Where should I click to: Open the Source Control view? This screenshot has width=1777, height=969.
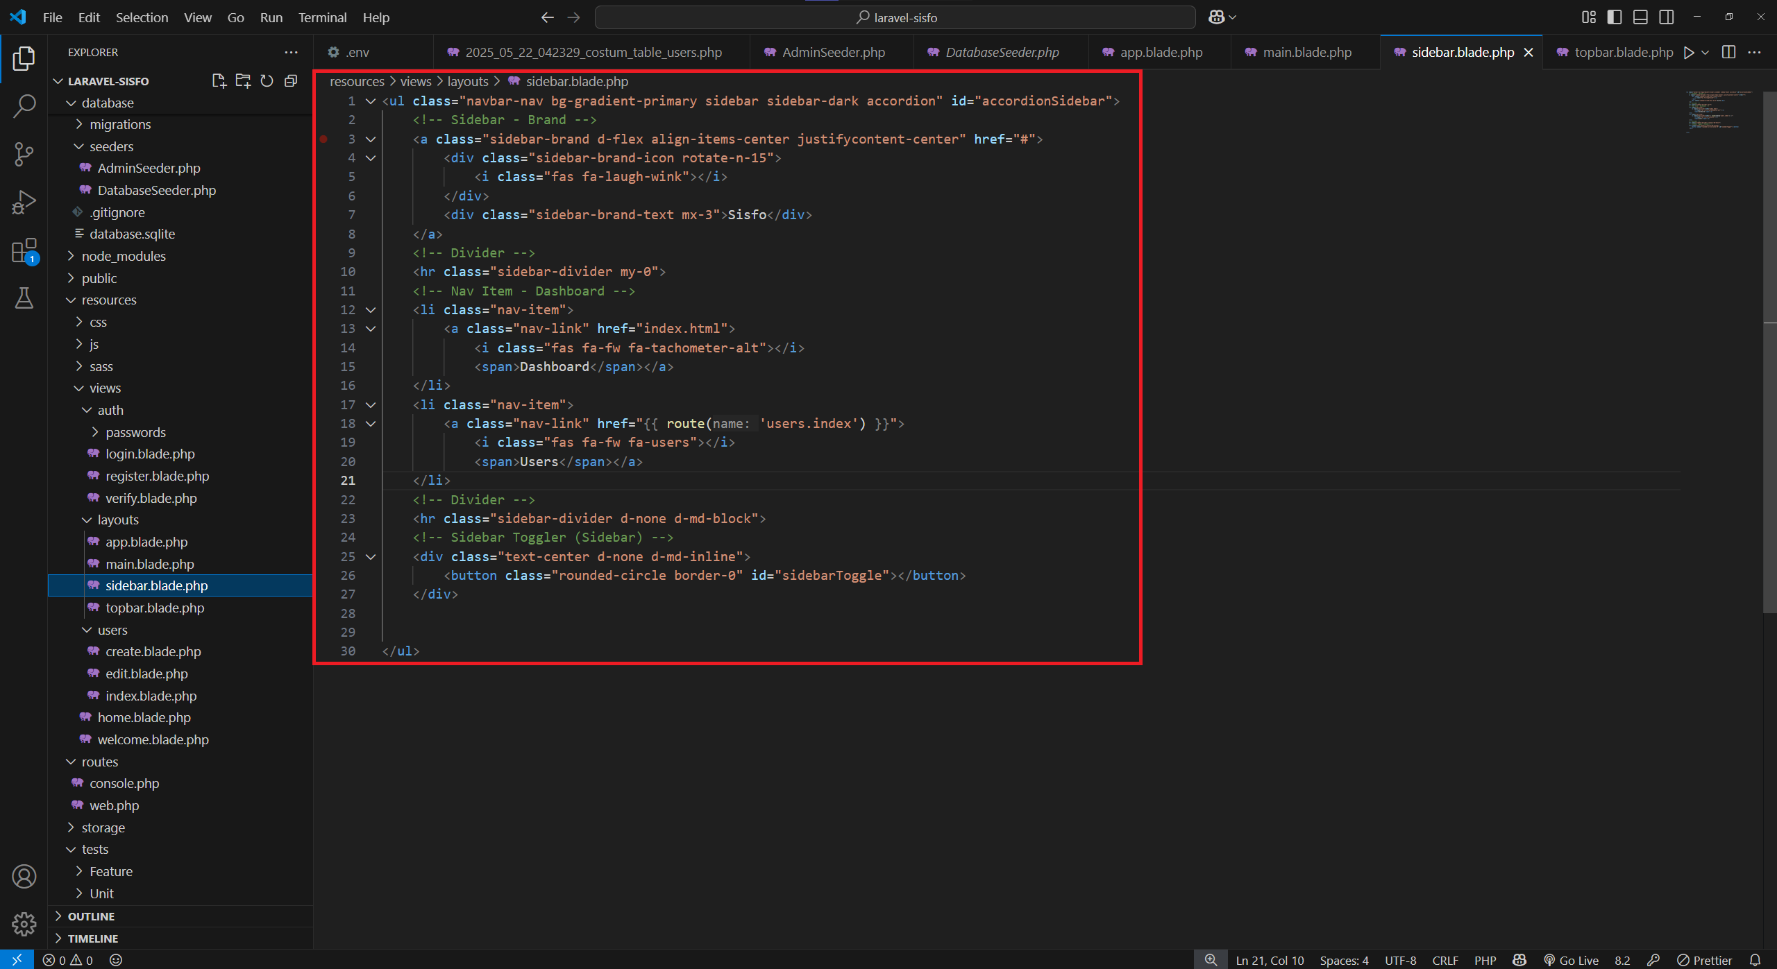24,154
